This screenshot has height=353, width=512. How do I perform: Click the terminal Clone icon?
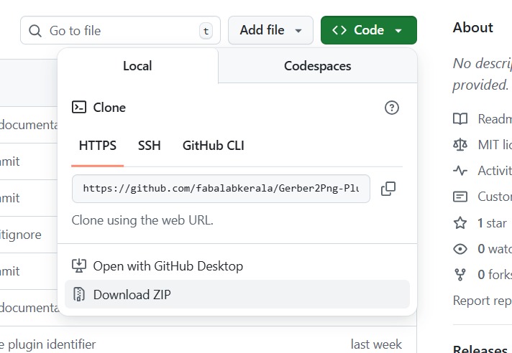click(79, 108)
